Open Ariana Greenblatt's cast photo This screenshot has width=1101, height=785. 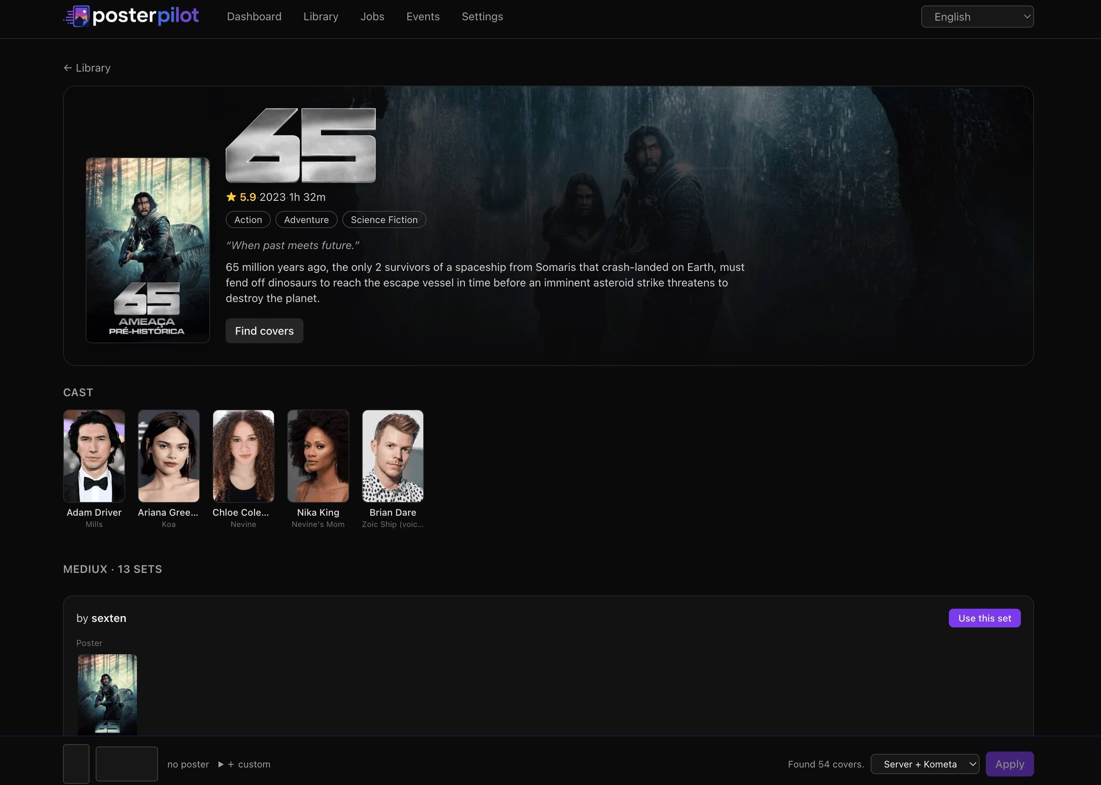[168, 456]
